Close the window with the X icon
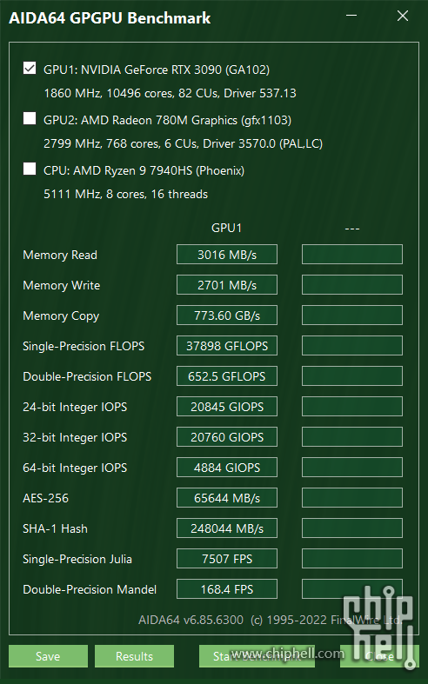This screenshot has width=428, height=684. pos(403,16)
